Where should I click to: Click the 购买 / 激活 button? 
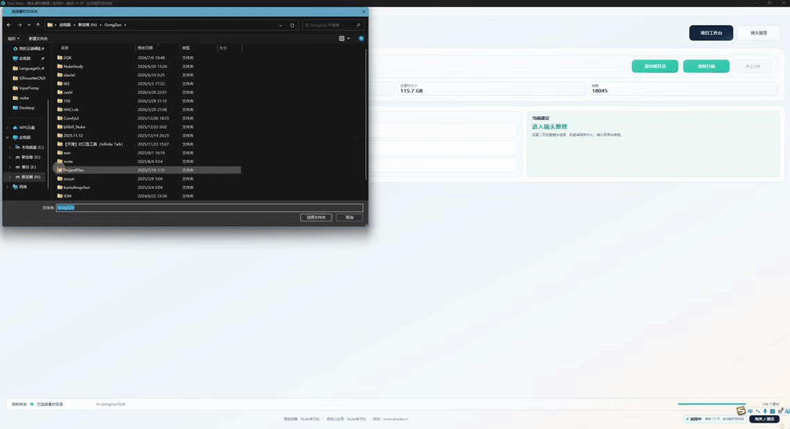[764, 419]
